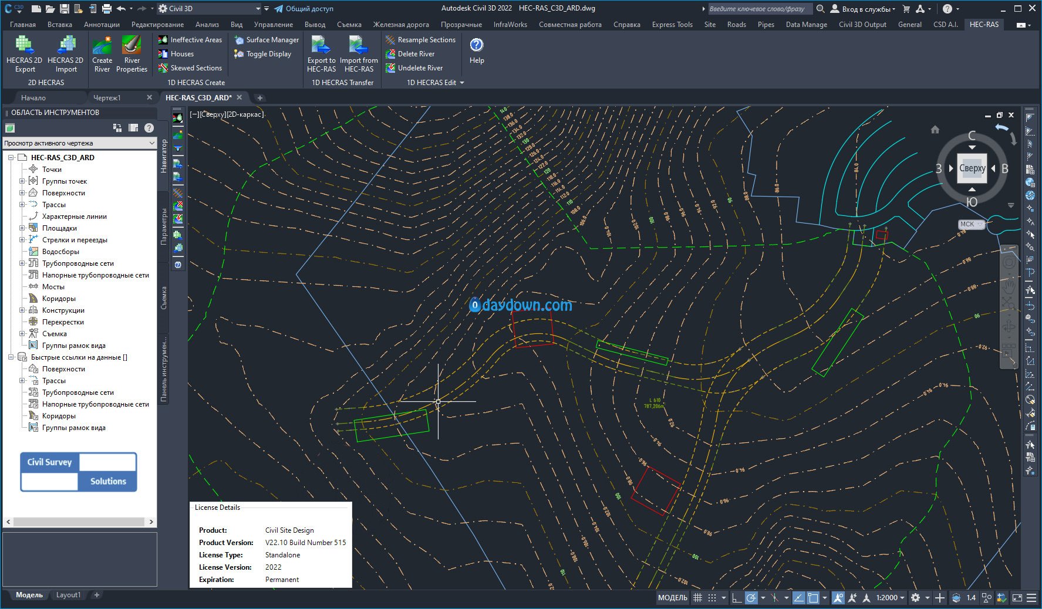Click Resample Sections tool
1042x609 pixels.
(420, 40)
